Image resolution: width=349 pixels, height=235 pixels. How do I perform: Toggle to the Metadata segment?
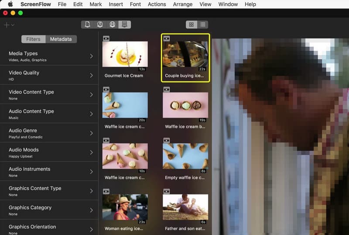tap(61, 39)
